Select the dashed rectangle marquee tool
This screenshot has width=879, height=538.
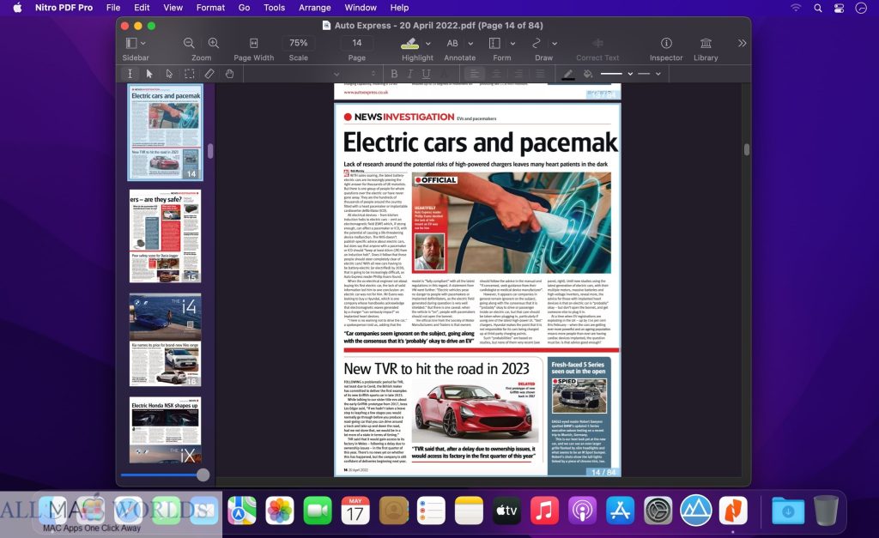pyautogui.click(x=190, y=74)
